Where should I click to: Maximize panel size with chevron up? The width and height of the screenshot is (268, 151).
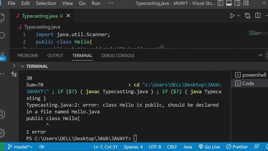[260, 55]
